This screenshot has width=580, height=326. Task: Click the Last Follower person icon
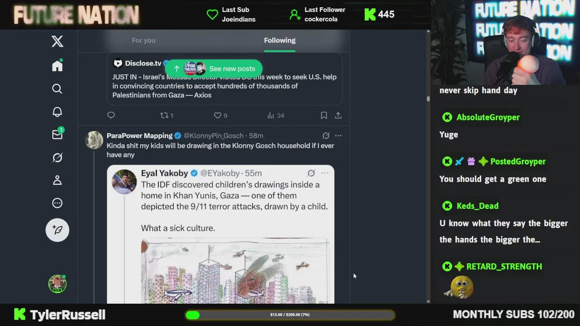(295, 14)
